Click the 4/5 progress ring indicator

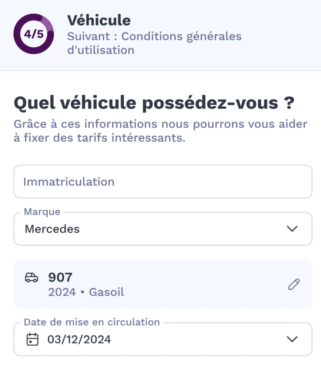click(x=34, y=34)
